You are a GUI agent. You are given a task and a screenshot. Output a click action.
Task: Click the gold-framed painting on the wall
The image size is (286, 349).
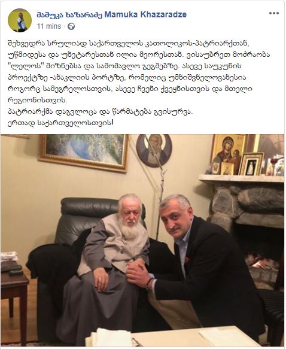84,153
